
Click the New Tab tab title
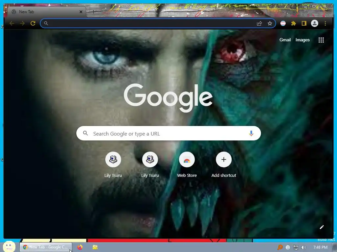26,12
